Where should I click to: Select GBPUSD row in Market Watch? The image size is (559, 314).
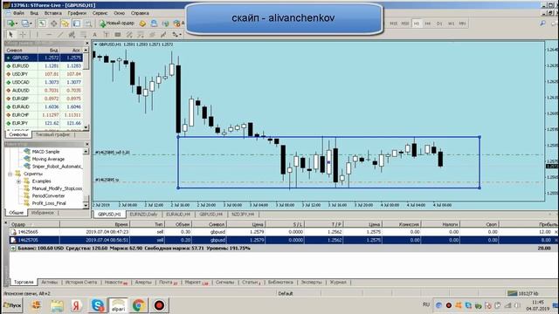tap(44, 58)
